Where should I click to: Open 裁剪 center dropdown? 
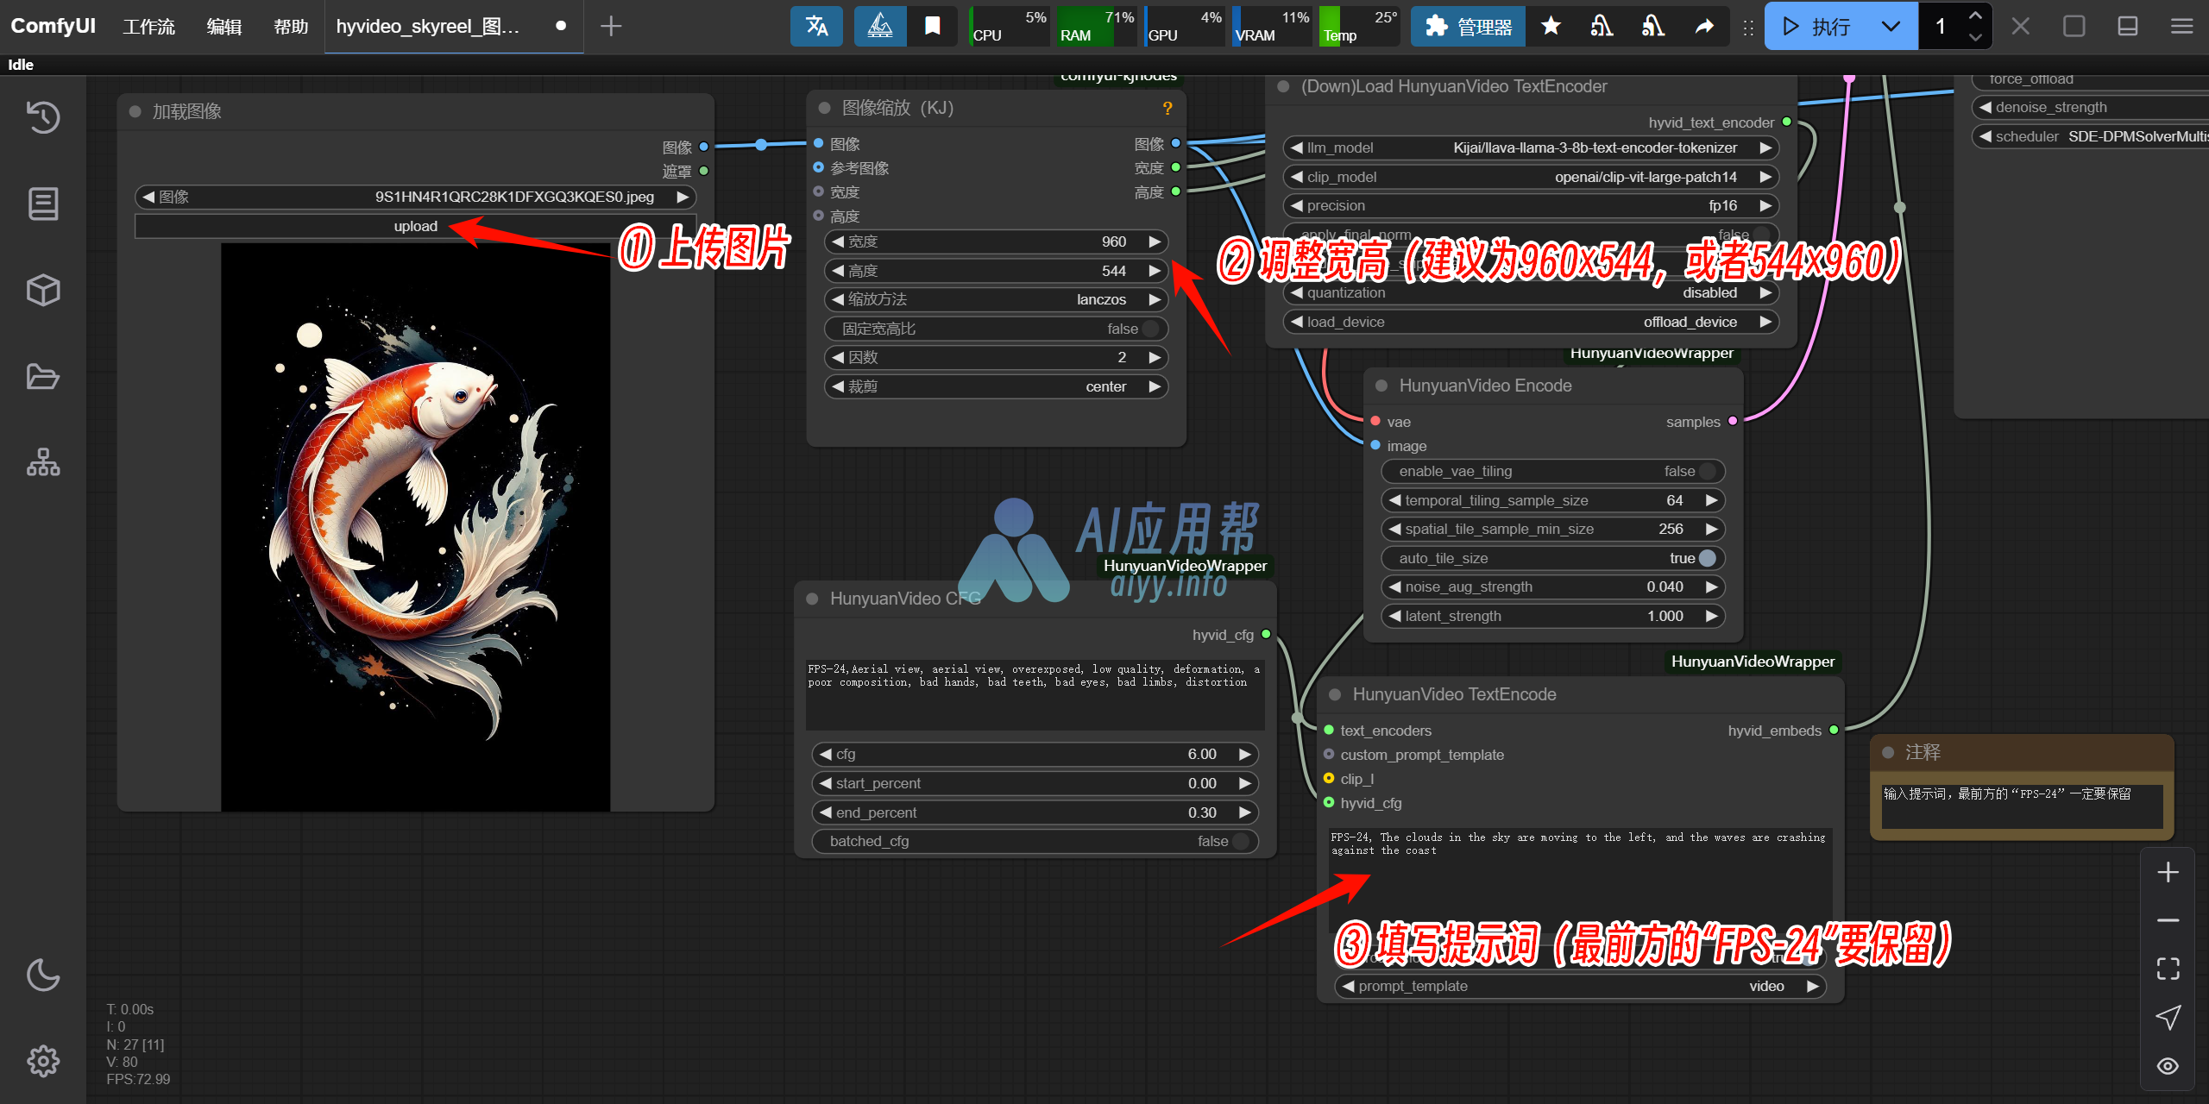pos(996,386)
